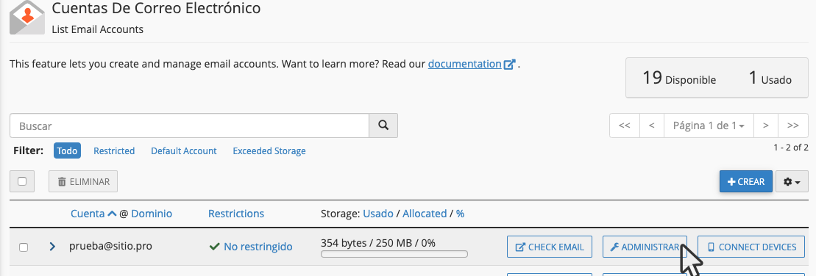Choose the Default Account filter

pyautogui.click(x=184, y=151)
